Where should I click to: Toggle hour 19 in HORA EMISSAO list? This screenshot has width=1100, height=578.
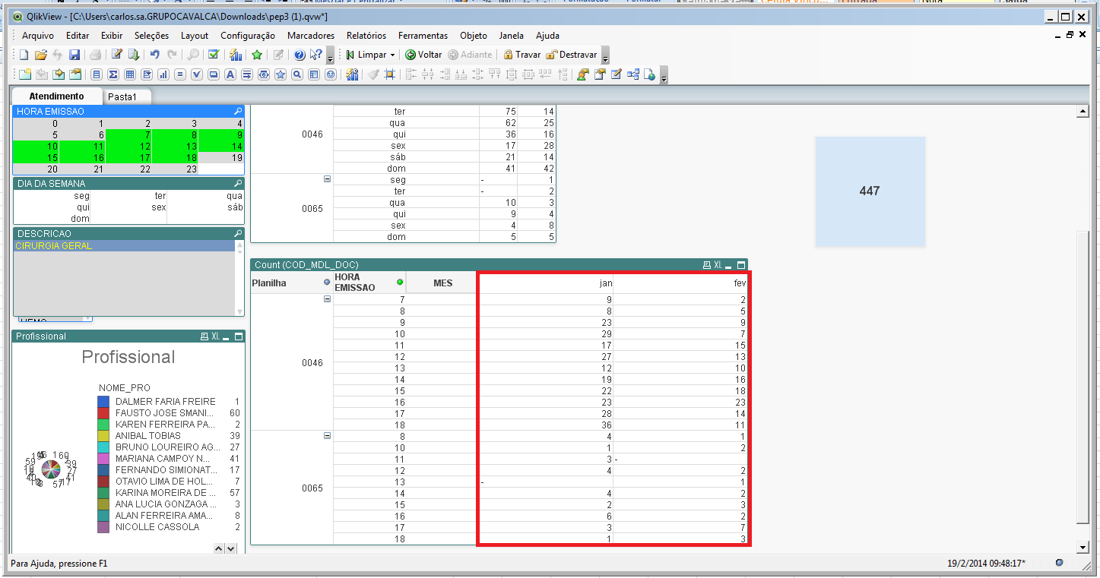tap(221, 157)
